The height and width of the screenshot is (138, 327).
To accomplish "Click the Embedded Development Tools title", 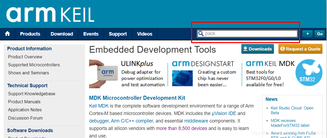I will pos(153,49).
